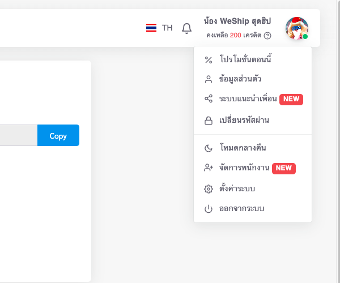Open the user avatar profile menu
Screen dimensions: 340x283
(x=297, y=28)
